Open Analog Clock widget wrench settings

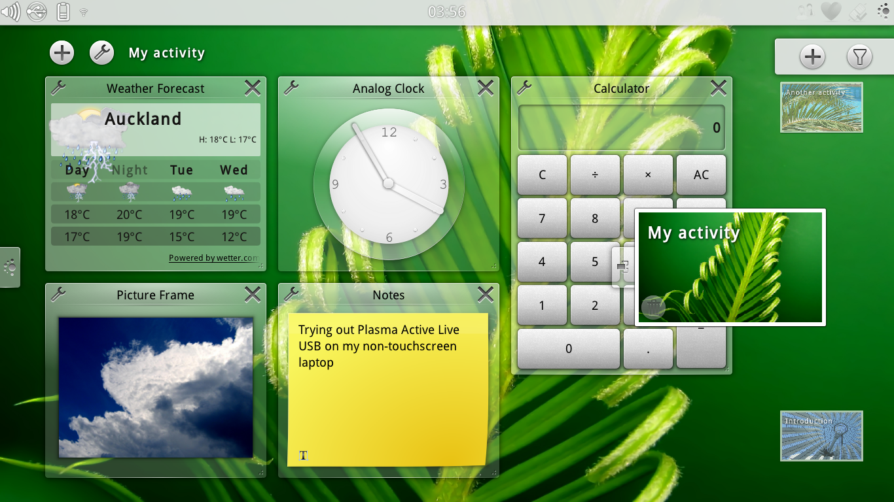point(291,88)
